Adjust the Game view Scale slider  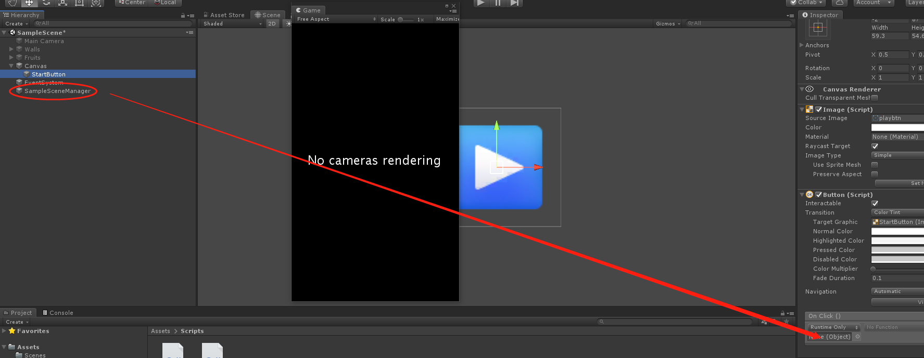point(407,19)
